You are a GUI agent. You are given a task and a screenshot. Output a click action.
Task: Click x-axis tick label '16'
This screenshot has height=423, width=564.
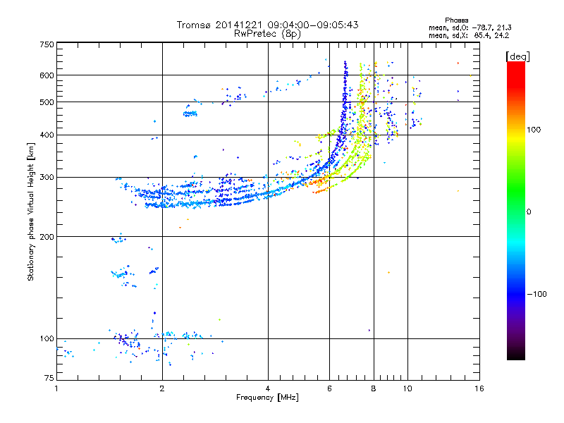tap(479, 388)
